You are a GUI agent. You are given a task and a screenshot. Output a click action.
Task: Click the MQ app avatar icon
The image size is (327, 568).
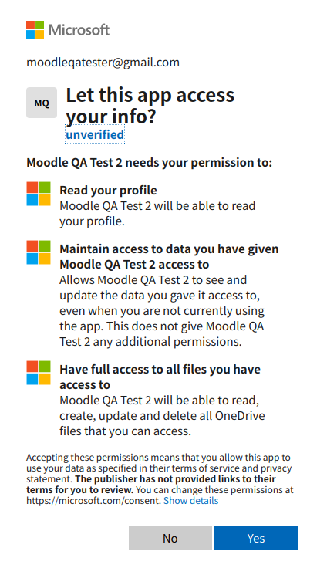pyautogui.click(x=42, y=103)
